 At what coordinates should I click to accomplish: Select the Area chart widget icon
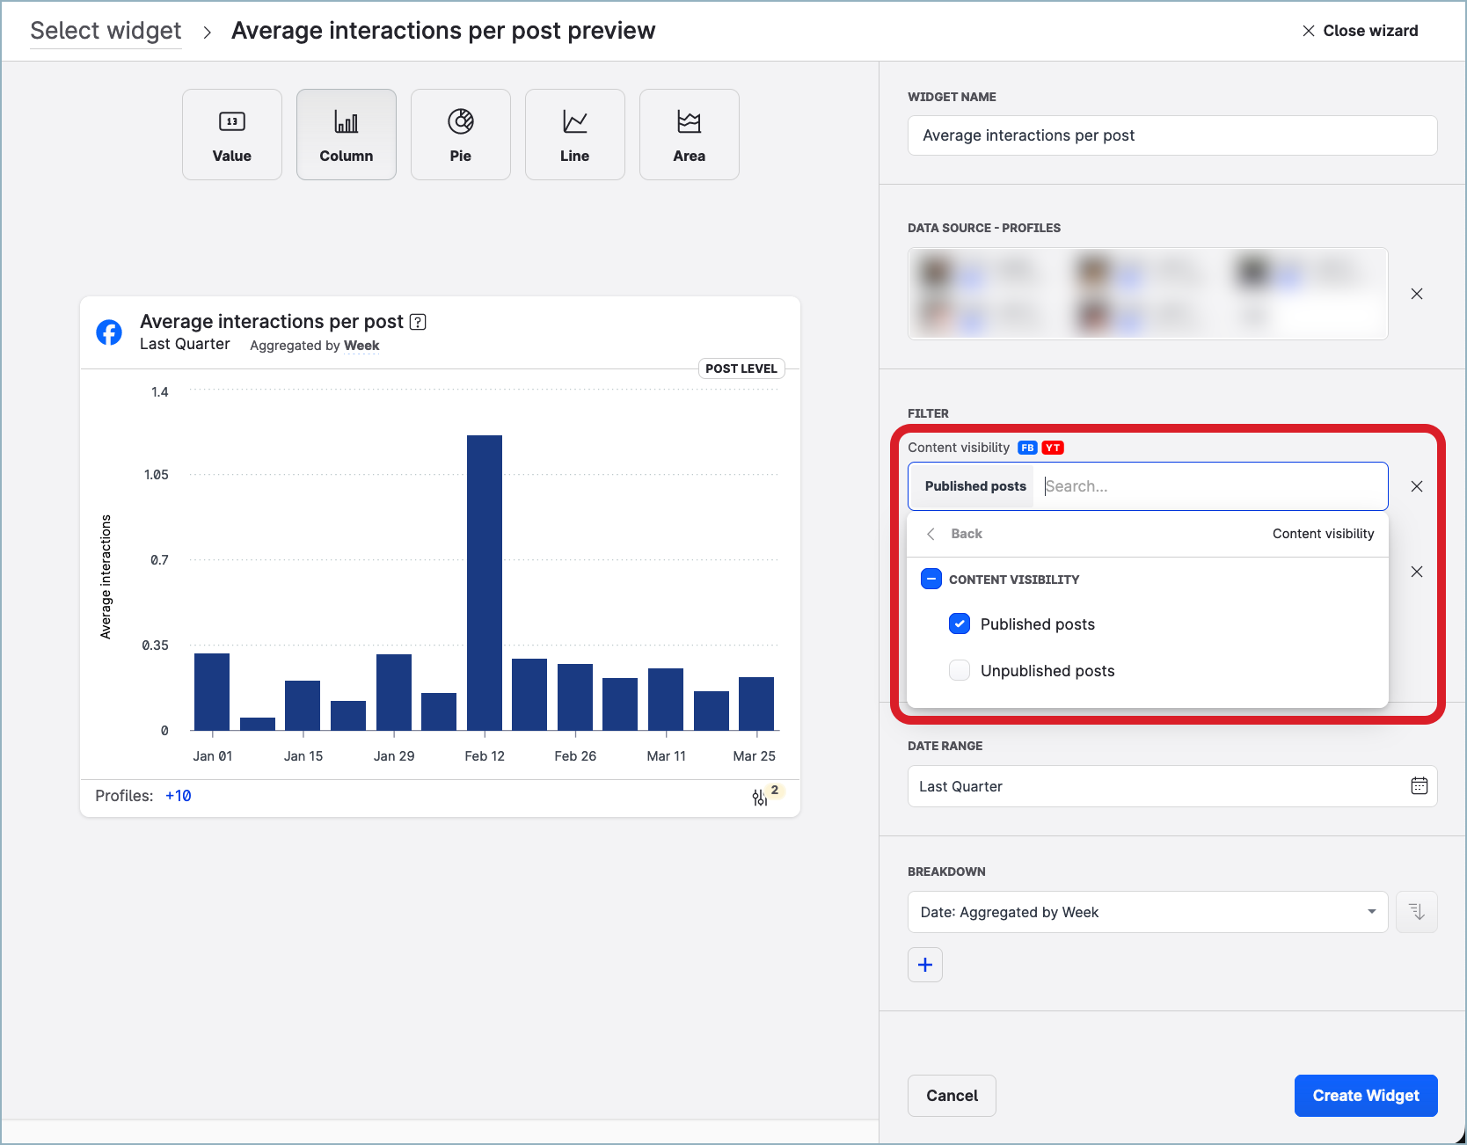[689, 134]
